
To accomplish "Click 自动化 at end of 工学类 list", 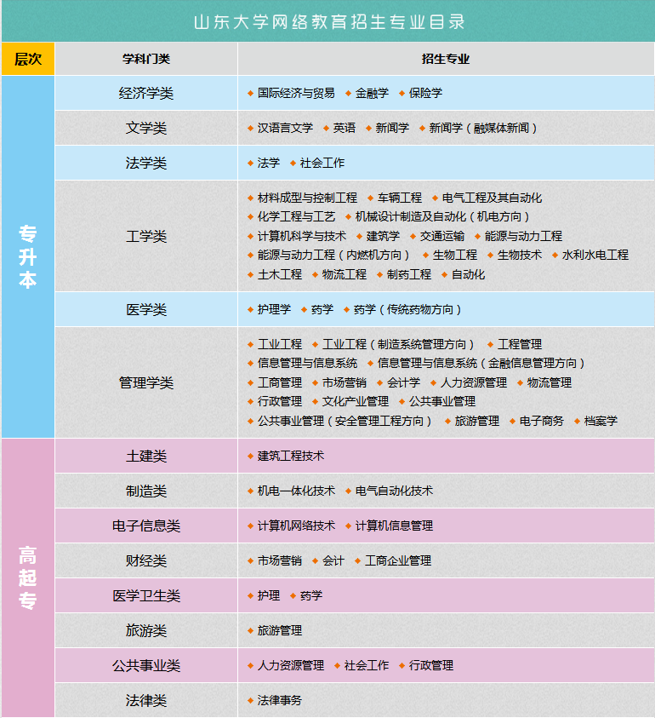I will coord(468,275).
